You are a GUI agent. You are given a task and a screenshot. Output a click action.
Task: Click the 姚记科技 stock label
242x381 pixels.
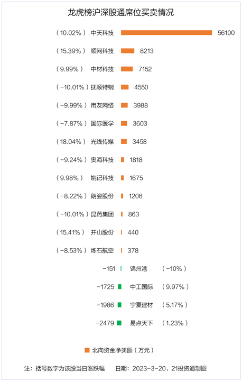pyautogui.click(x=102, y=178)
